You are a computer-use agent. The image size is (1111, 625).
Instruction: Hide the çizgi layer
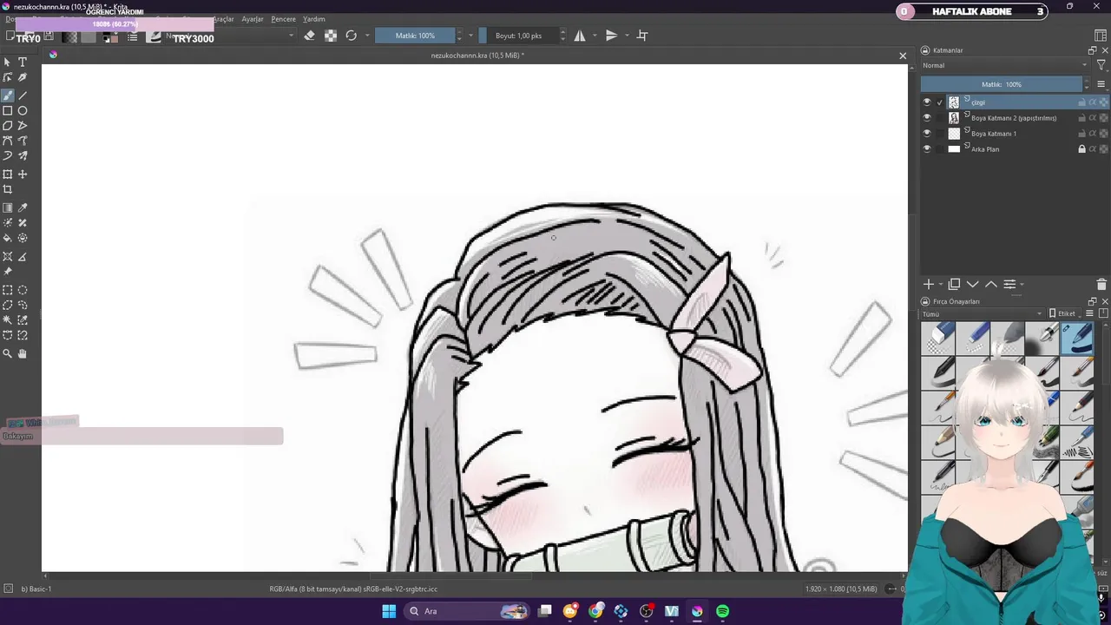tap(927, 102)
